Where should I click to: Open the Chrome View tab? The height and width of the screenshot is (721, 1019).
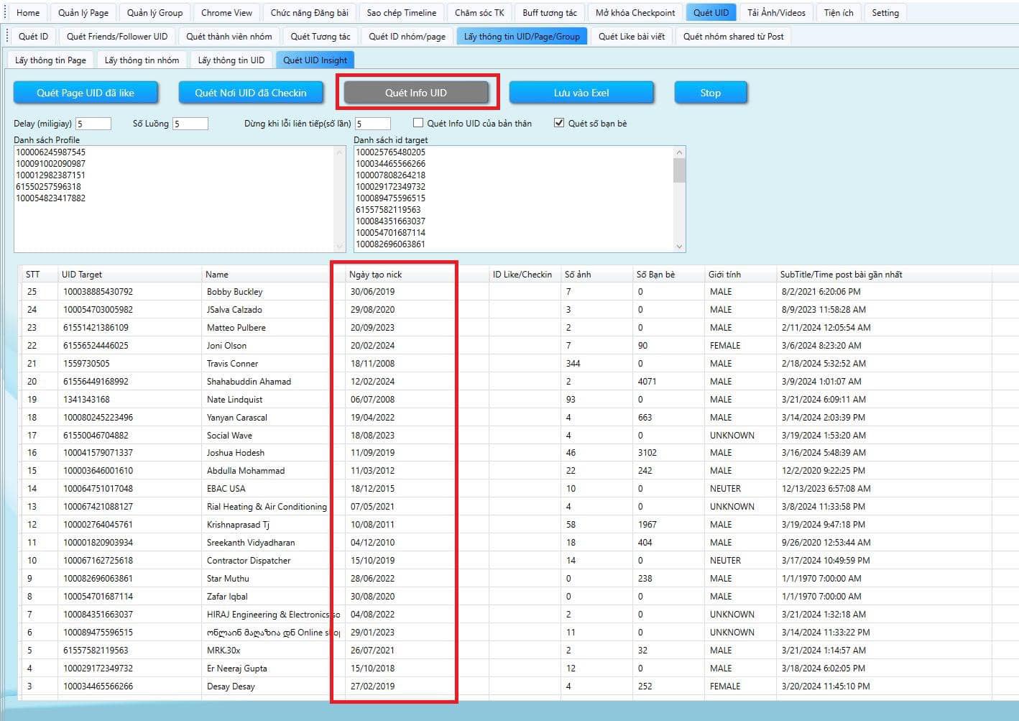click(x=226, y=13)
